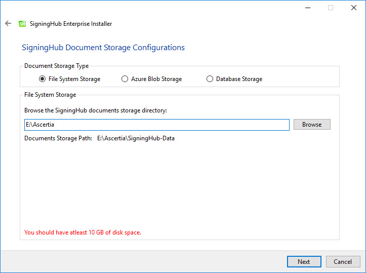
Task: Click the Document Storage Configurations heading
Action: [103, 48]
